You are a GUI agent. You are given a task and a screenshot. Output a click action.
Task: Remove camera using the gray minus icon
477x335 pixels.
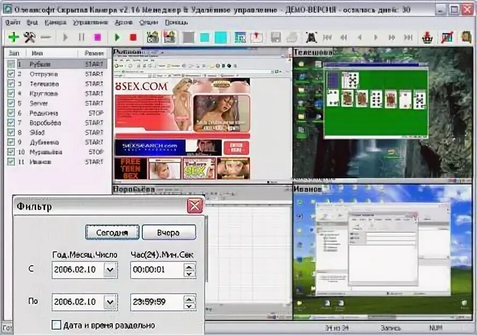[x=46, y=38]
